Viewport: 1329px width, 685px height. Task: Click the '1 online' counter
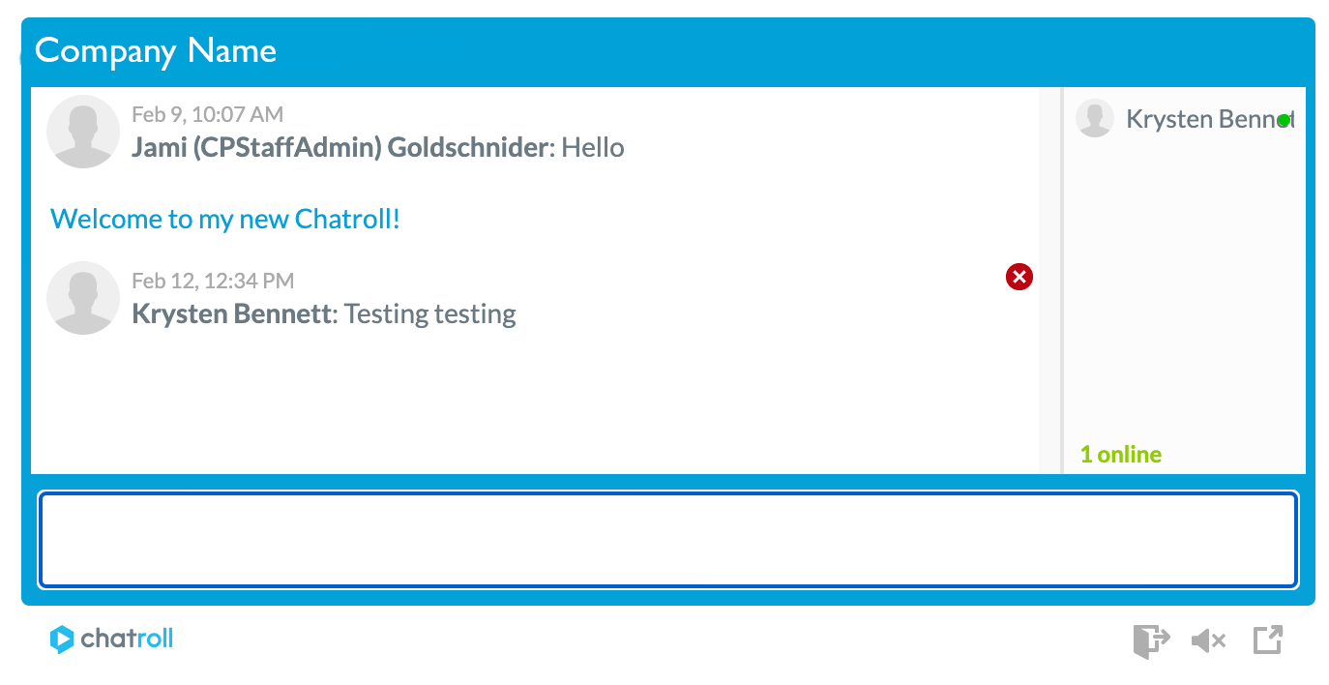tap(1121, 454)
